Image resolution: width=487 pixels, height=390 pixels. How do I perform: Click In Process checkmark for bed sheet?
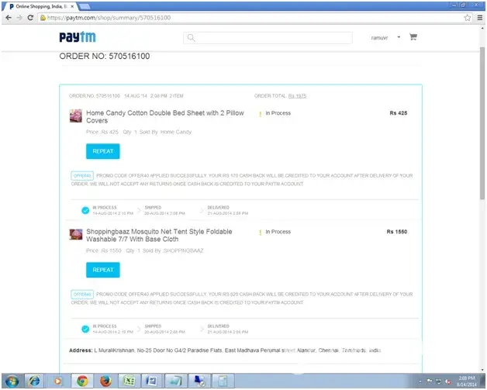[85, 211]
